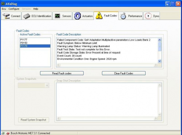Click Snap Shot Description scroll up arrow

coord(159,85)
